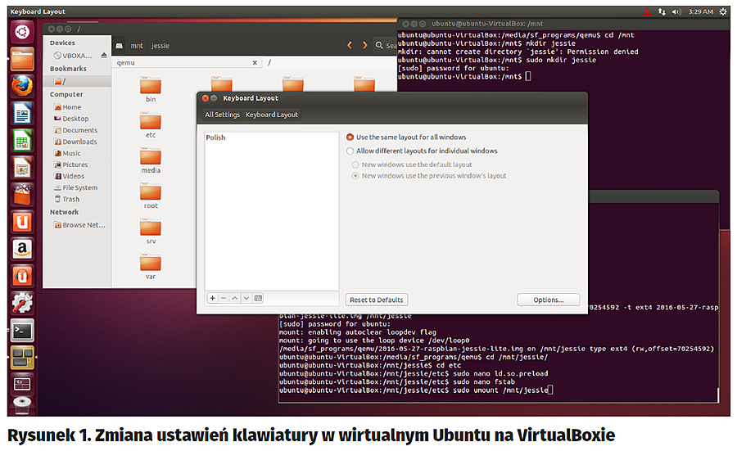Viewport: 737px width, 451px height.
Task: Click the add layout plus button
Action: point(212,299)
